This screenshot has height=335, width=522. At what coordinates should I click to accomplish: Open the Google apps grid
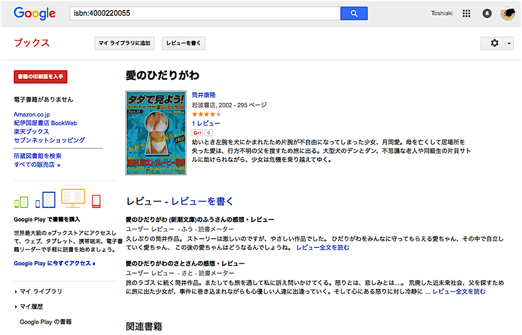[466, 13]
